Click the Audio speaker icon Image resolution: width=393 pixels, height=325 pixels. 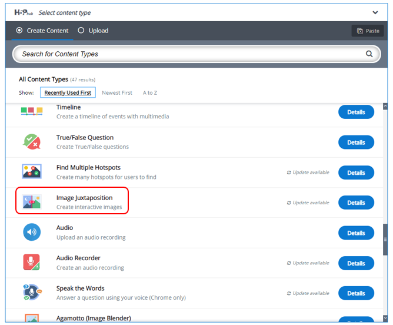click(x=32, y=232)
